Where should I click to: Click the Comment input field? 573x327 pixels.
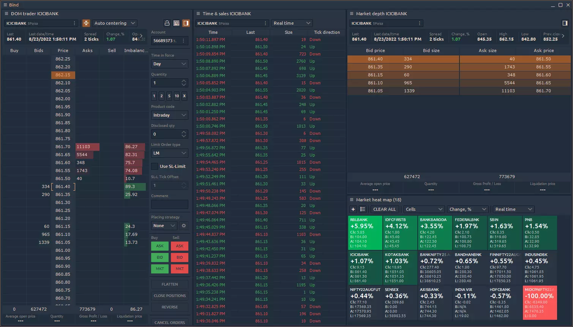(x=170, y=204)
